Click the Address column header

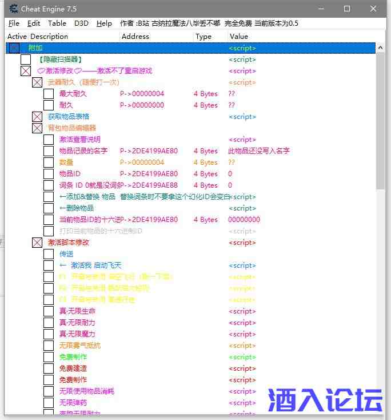coord(135,37)
